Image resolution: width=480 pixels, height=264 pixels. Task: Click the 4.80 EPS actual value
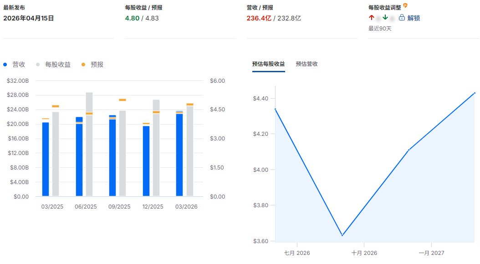coord(132,18)
